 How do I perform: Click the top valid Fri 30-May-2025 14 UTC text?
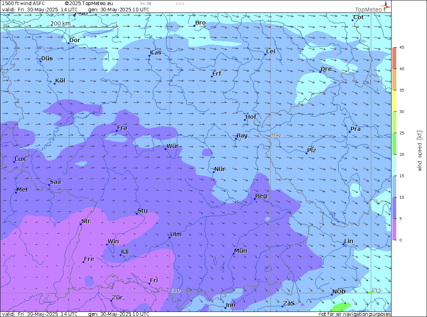click(40, 9)
